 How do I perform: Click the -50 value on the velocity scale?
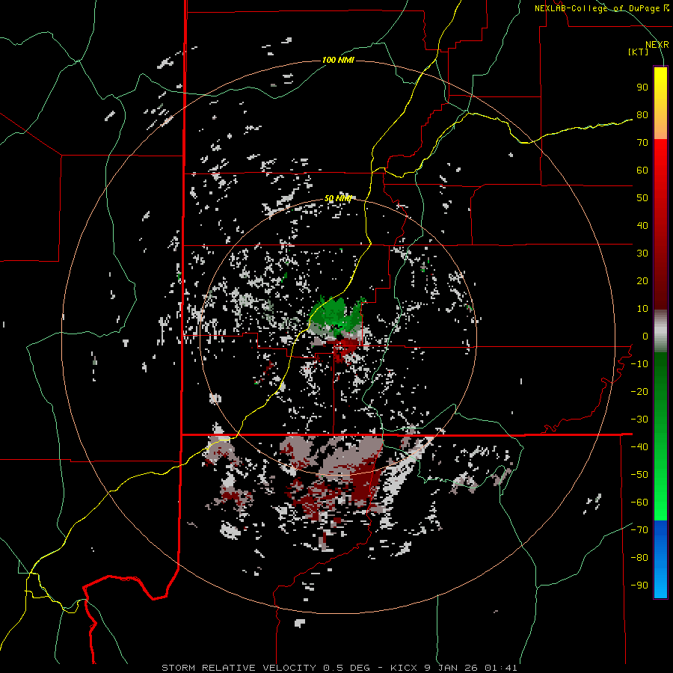click(x=639, y=475)
